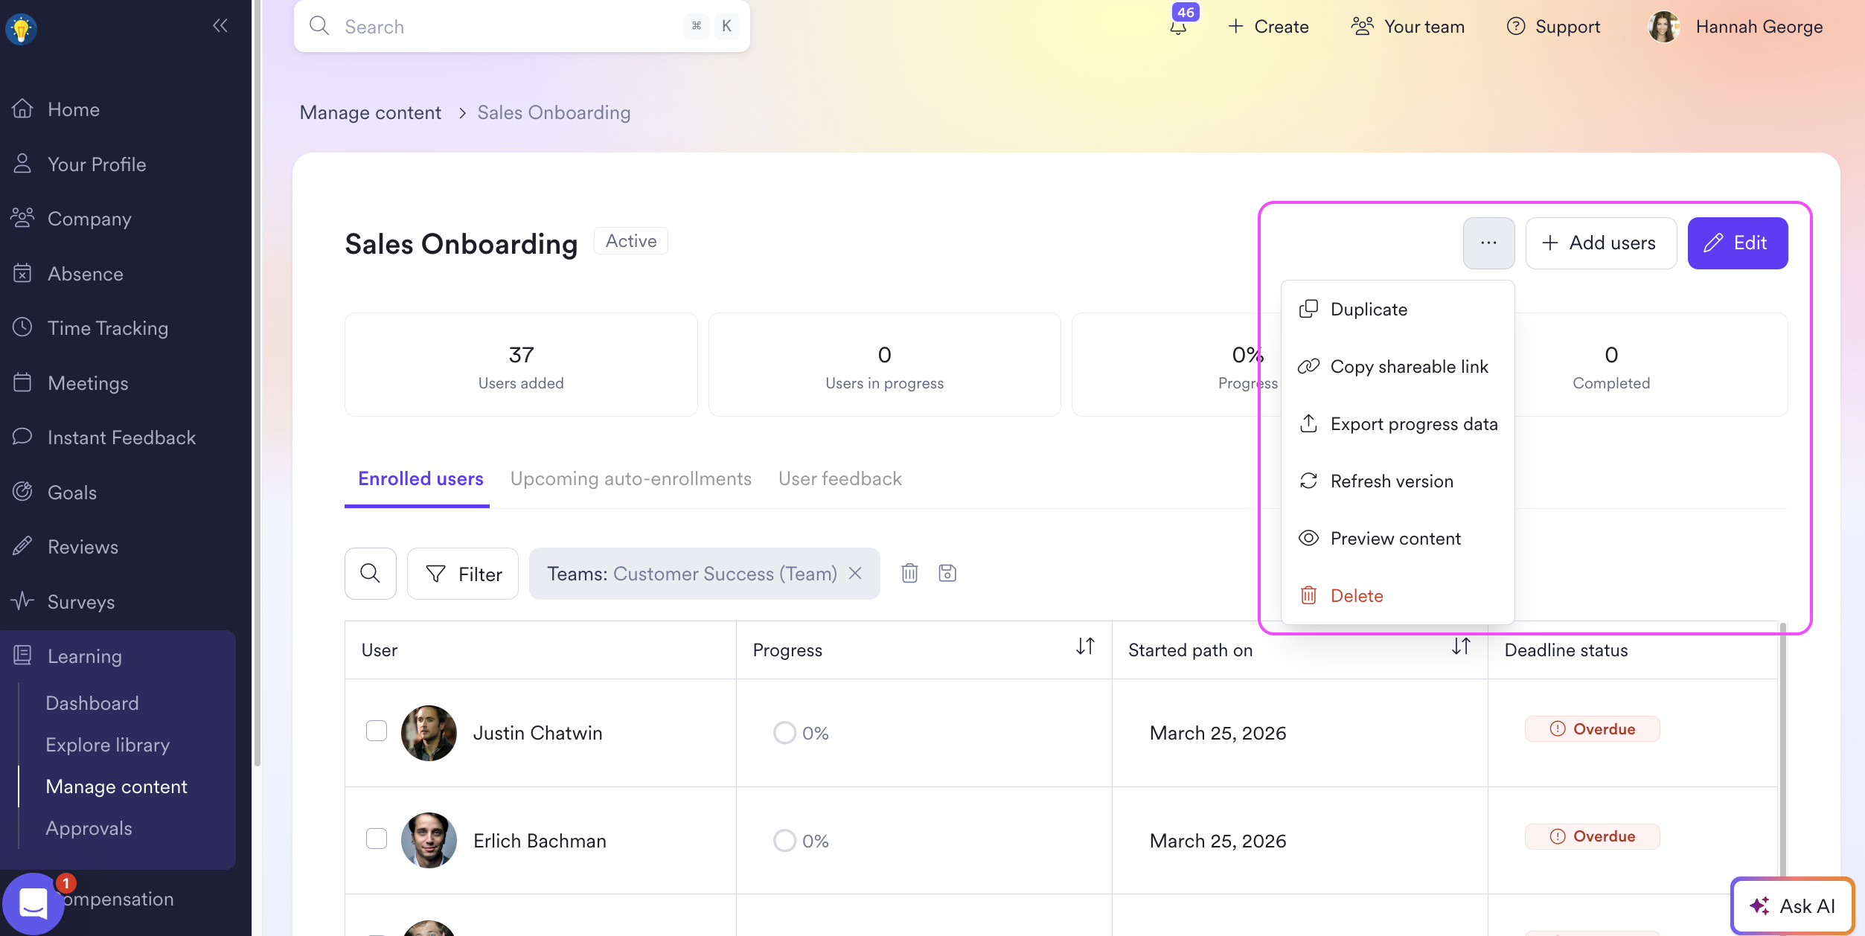
Task: Open the chat widget bubble icon
Action: pos(33,903)
